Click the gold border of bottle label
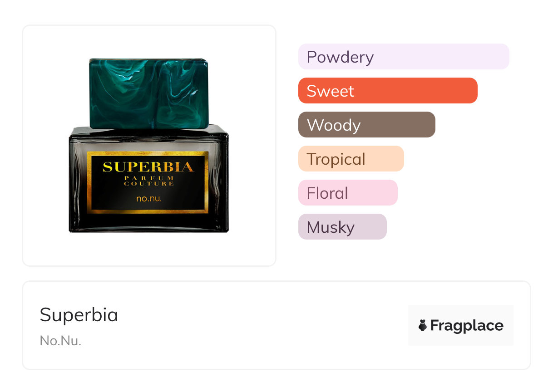 149,210
